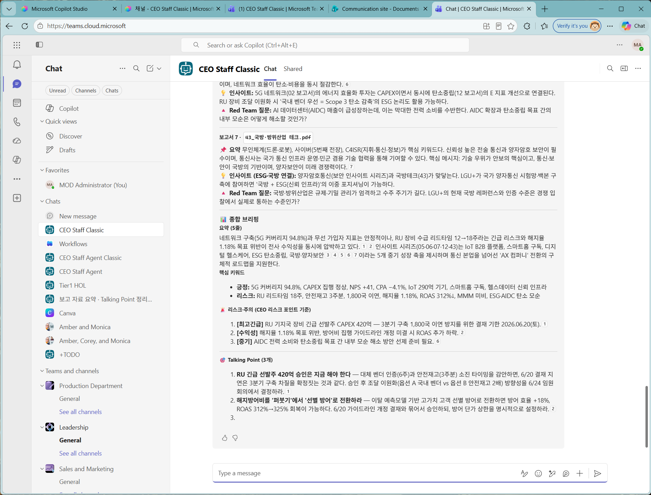Switch to the Shared tab
The width and height of the screenshot is (651, 495).
pos(293,69)
